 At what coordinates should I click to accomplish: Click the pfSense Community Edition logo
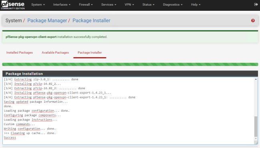coord(13,5)
